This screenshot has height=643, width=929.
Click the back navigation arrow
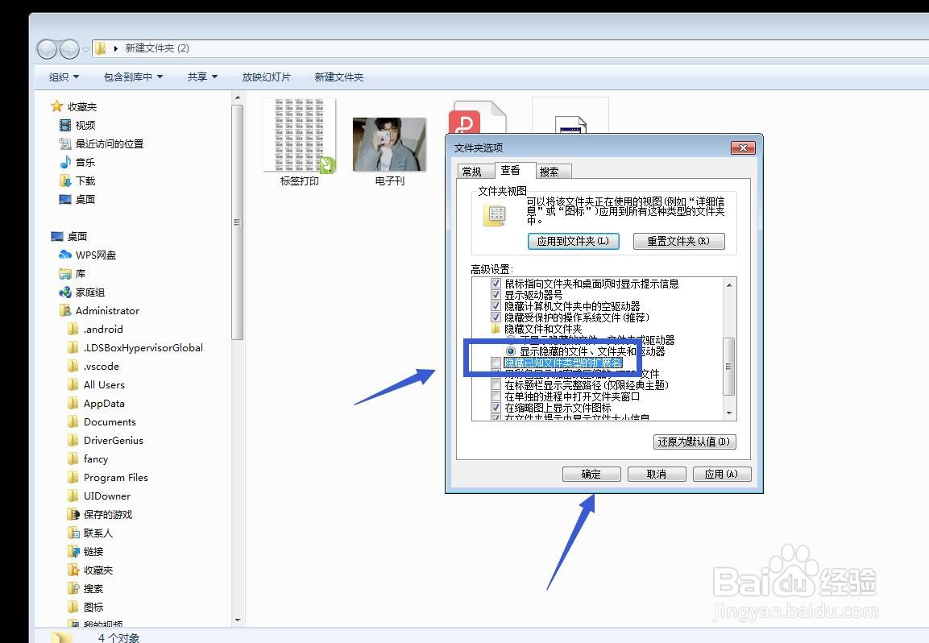click(46, 48)
